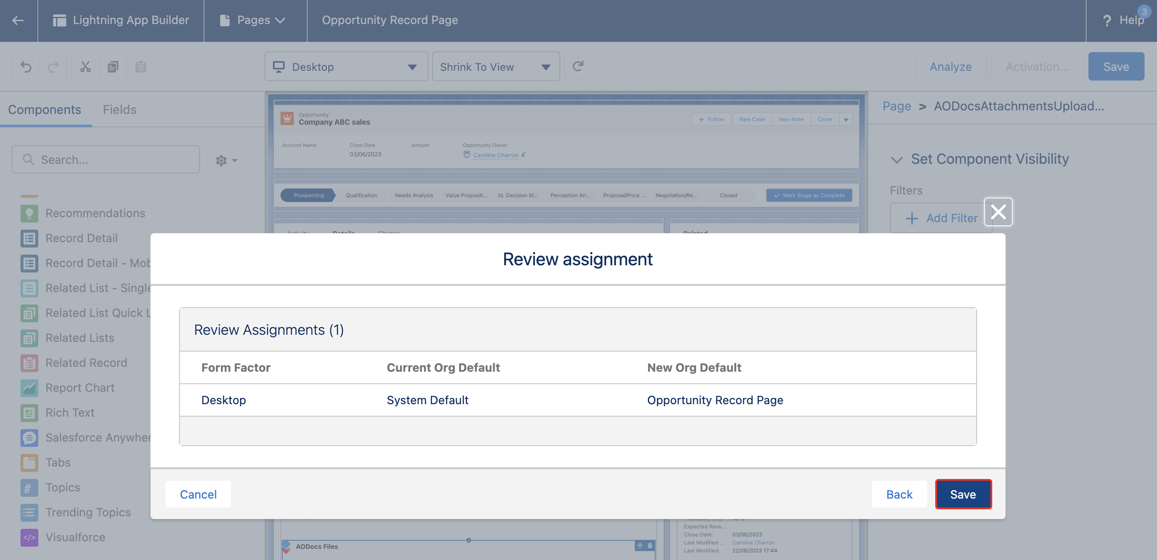Select the Components tab
This screenshot has height=560, width=1157.
coord(45,110)
